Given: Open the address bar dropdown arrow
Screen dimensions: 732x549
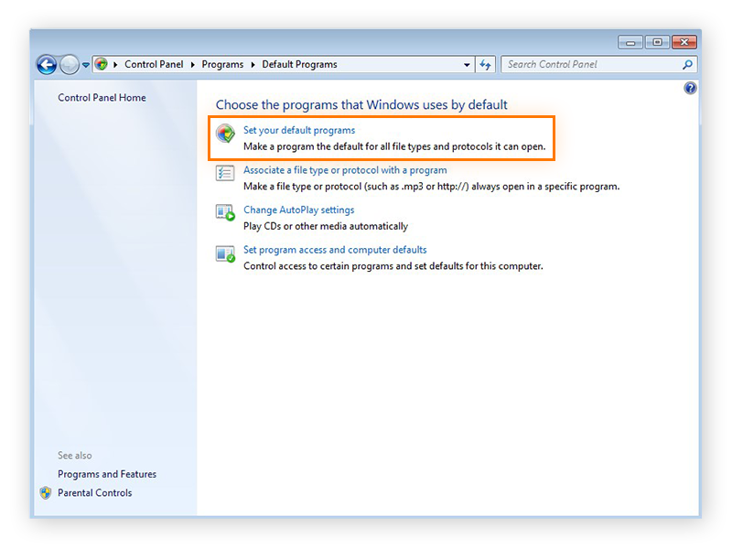Looking at the screenshot, I should [x=467, y=64].
